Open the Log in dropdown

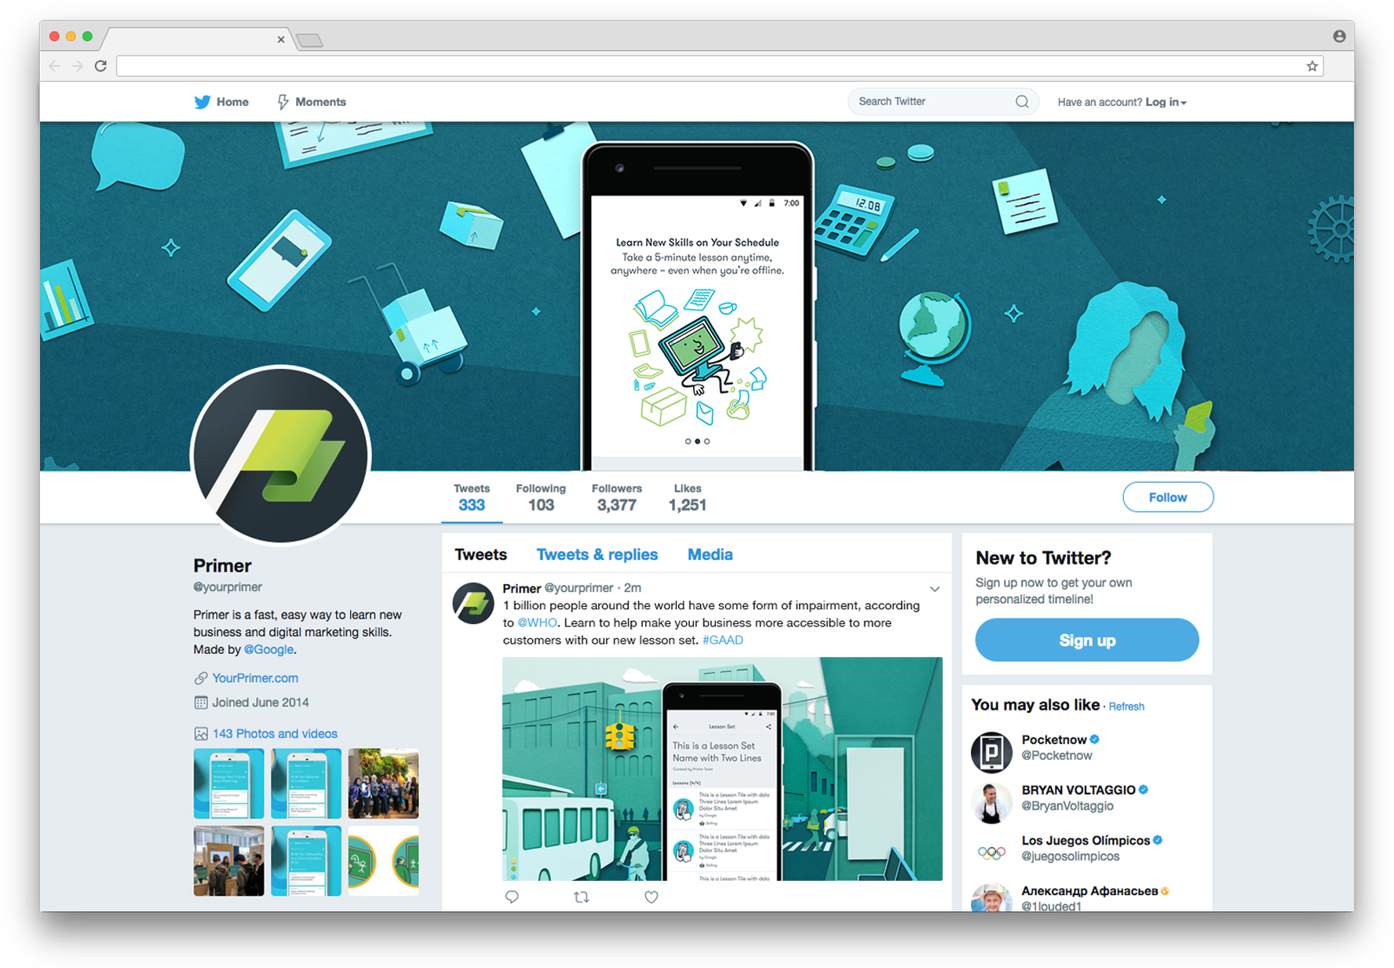coord(1166,102)
